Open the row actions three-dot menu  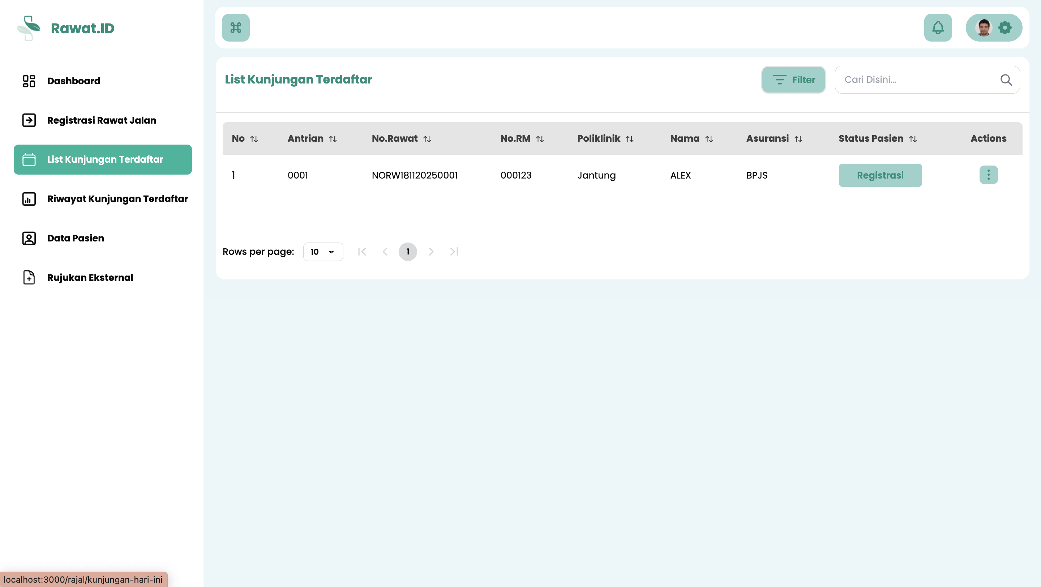pyautogui.click(x=989, y=175)
